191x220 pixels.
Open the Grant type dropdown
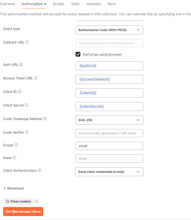coord(109,30)
